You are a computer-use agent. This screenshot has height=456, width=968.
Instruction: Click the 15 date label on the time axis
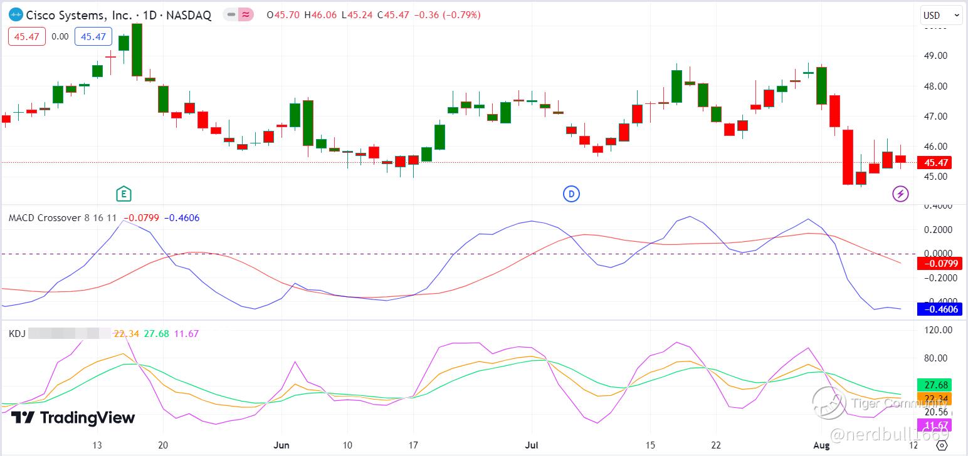650,445
